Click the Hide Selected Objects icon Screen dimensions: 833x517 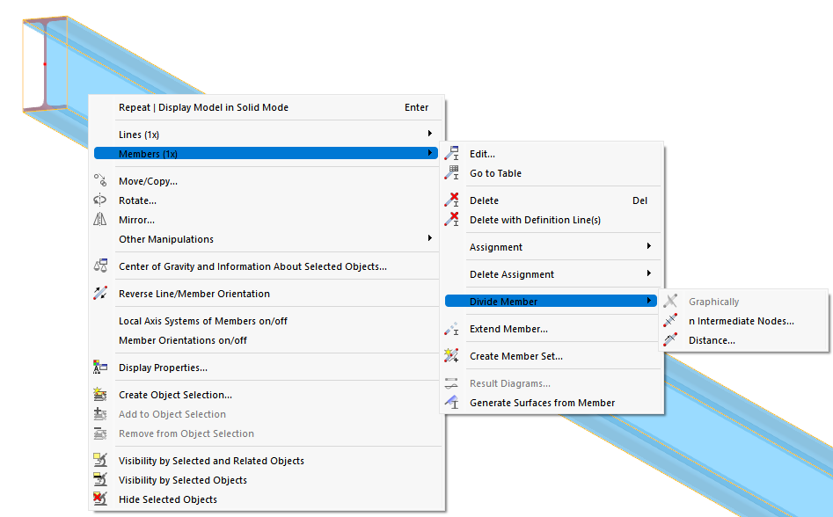100,499
